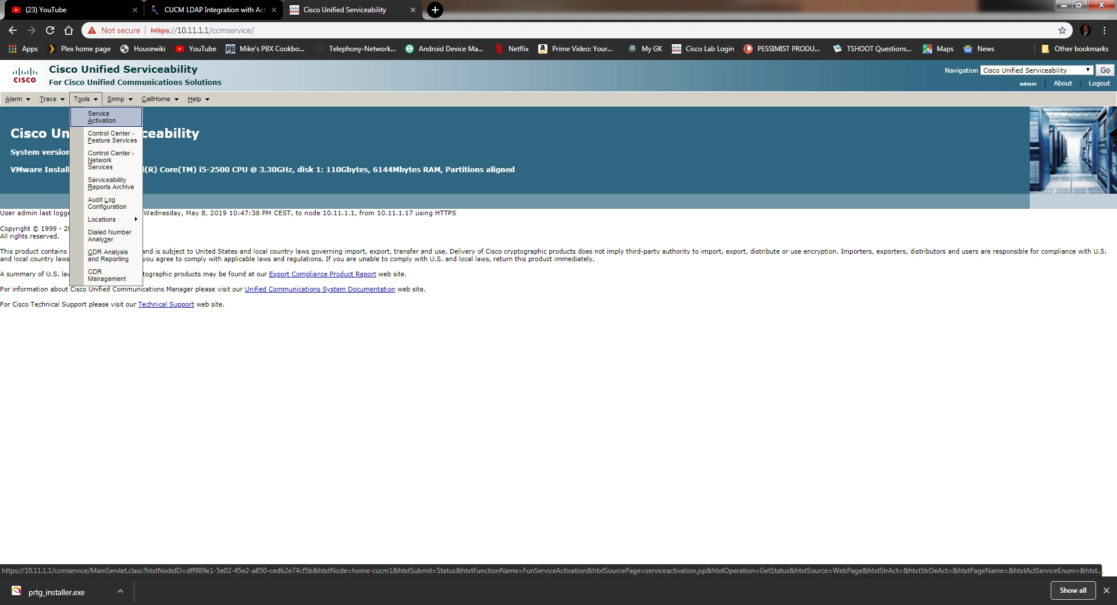The width and height of the screenshot is (1117, 605).
Task: Reload the page with the browser refresh icon
Action: point(50,30)
